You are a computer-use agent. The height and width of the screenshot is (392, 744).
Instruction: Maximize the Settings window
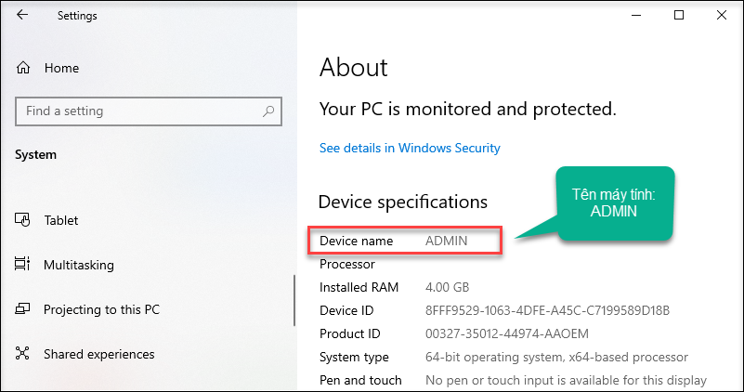679,15
